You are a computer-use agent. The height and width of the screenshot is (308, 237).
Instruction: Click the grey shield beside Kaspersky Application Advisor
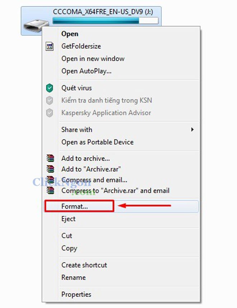50,113
